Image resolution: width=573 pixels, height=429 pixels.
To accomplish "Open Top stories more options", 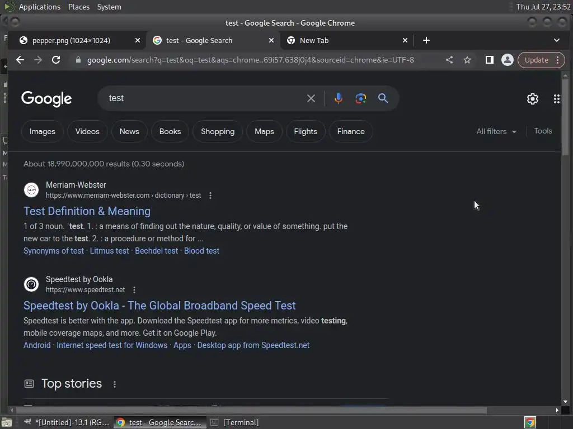I will 114,384.
